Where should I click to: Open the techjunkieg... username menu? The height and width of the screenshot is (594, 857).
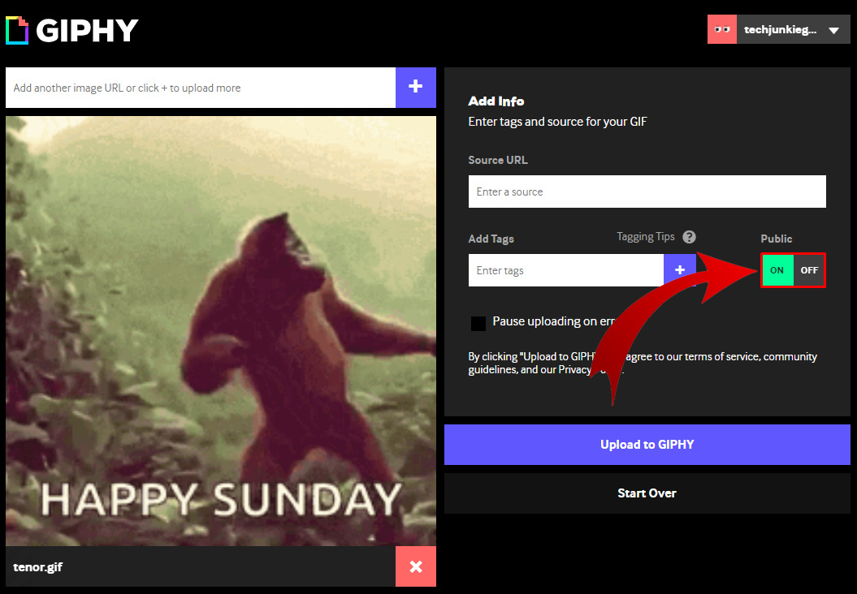[x=781, y=30]
